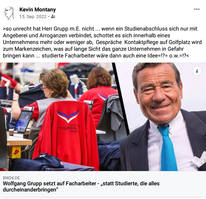Viewport: 206px width, 199px height.
Task: Open the article headline about Facharbeiter
Action: tap(81, 186)
